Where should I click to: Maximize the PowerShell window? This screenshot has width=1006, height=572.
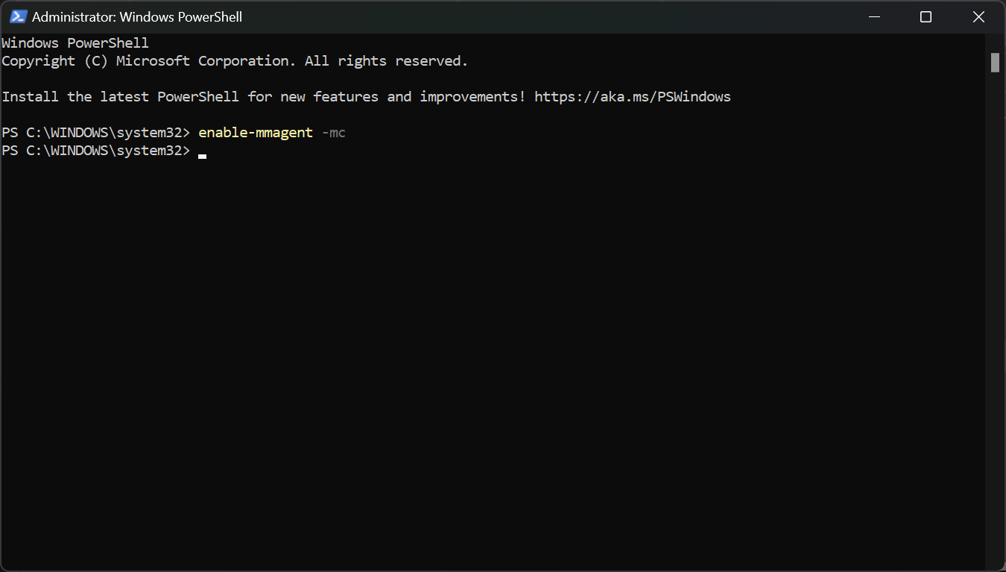pos(926,16)
